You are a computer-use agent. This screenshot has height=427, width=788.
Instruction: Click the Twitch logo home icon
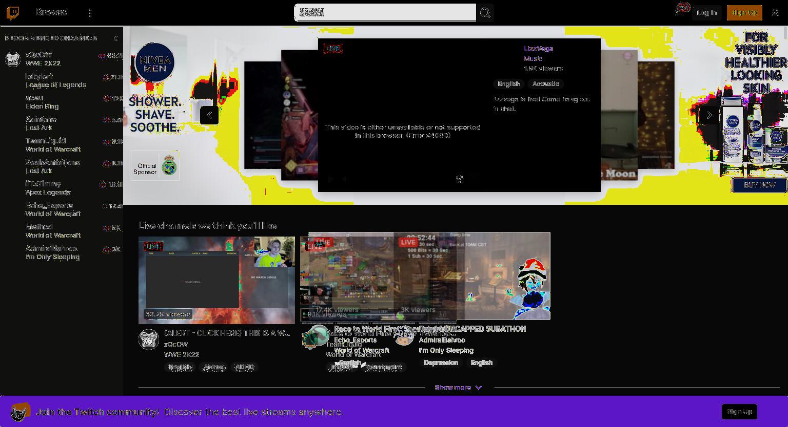(13, 13)
